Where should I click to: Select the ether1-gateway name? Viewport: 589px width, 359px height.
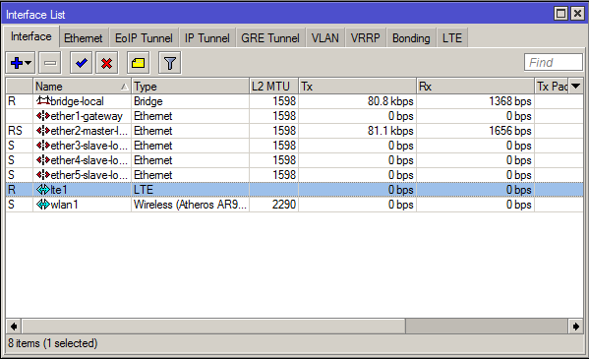point(87,116)
